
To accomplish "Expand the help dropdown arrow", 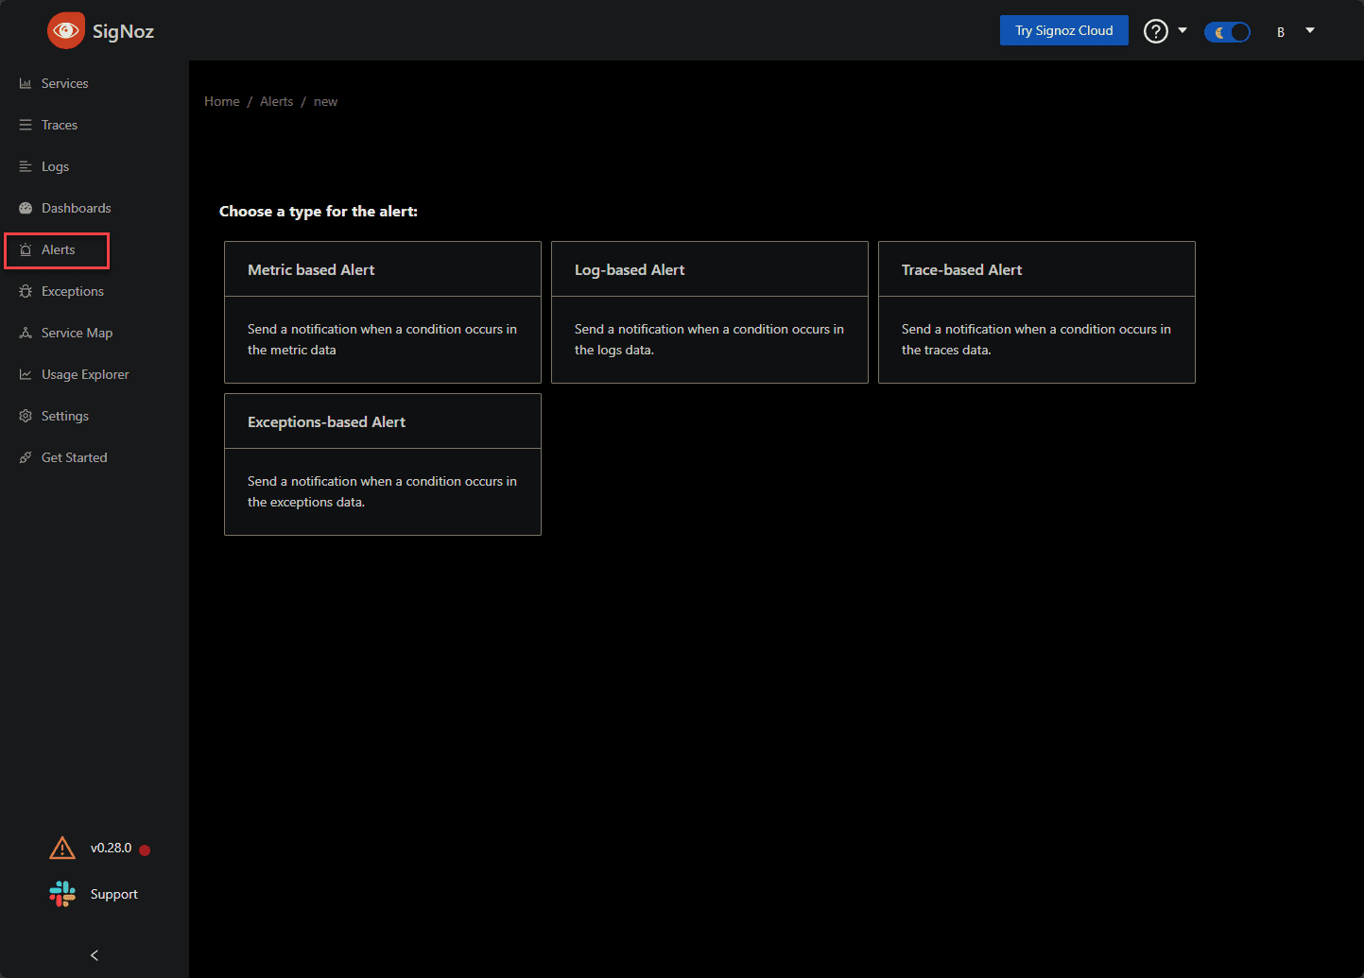I will 1183,30.
